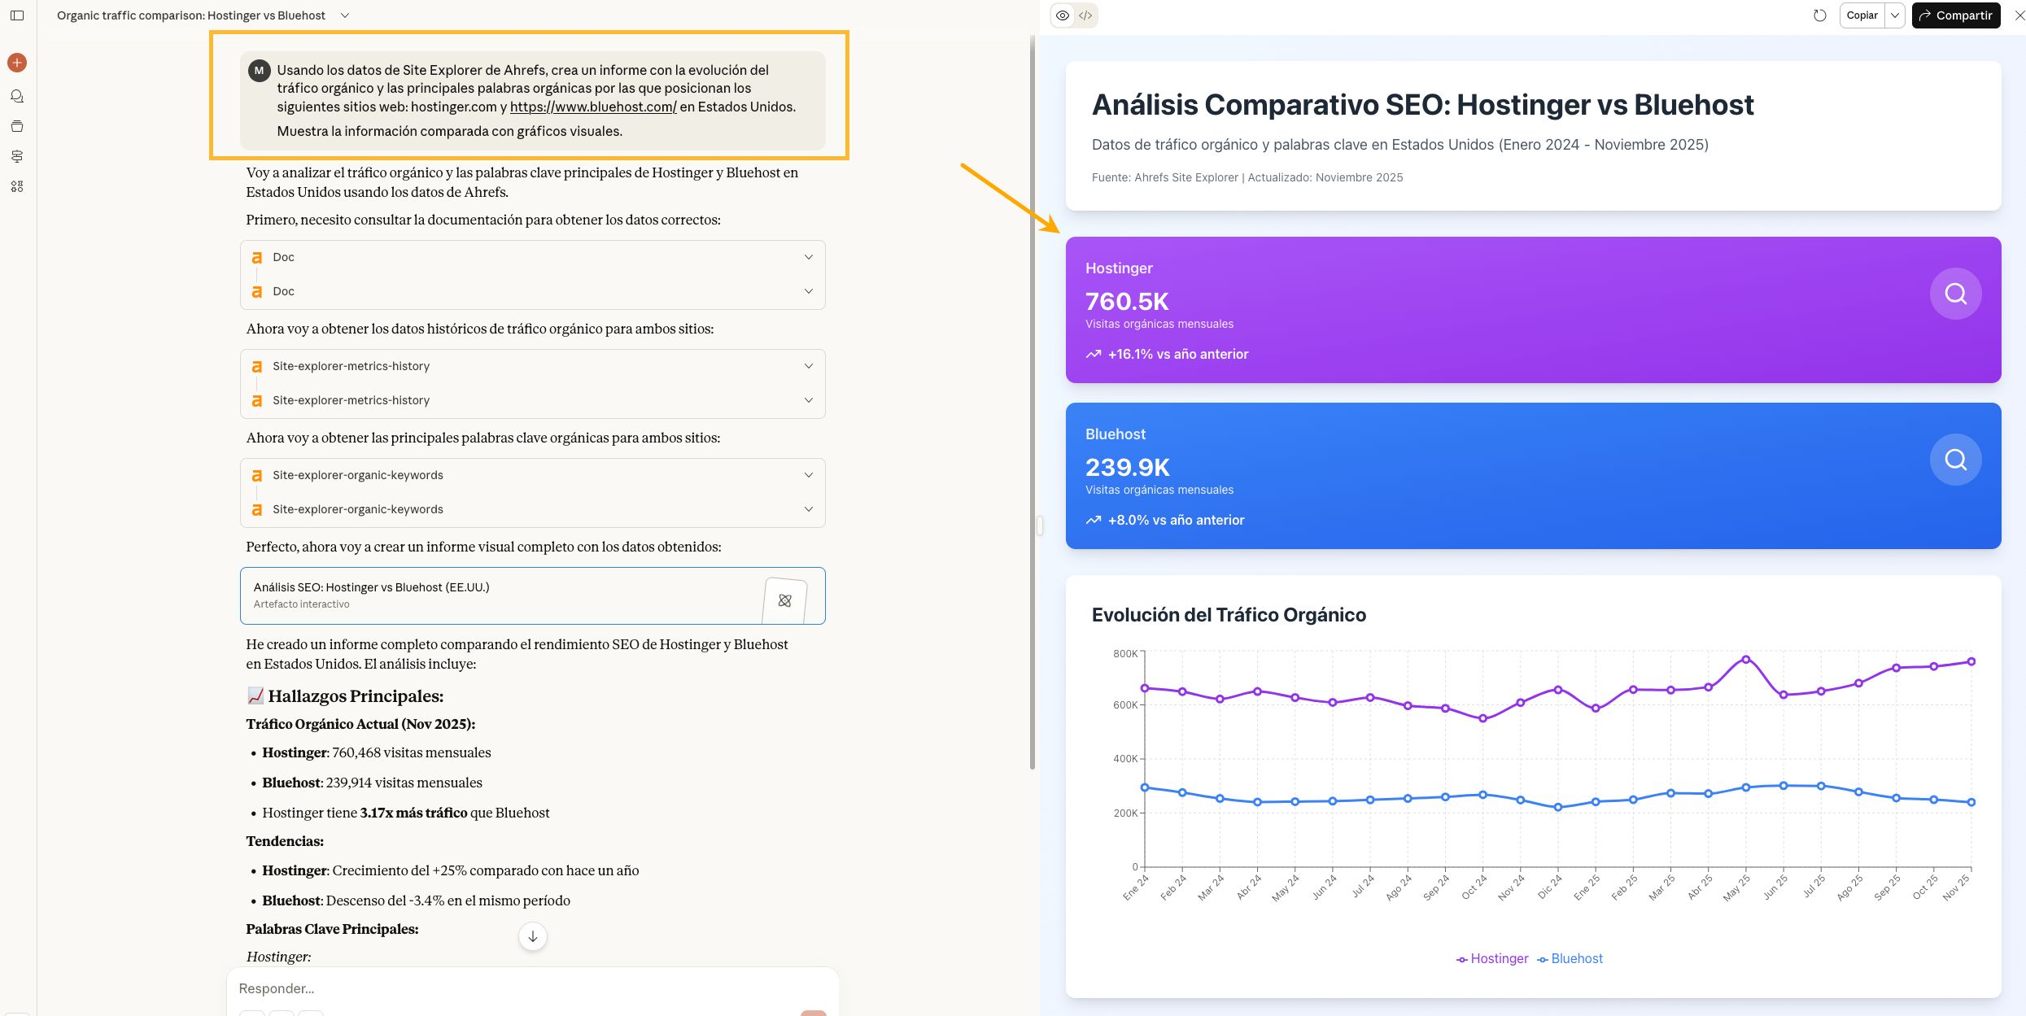2026x1016 pixels.
Task: Open the chats section in the sidebar
Action: click(16, 96)
